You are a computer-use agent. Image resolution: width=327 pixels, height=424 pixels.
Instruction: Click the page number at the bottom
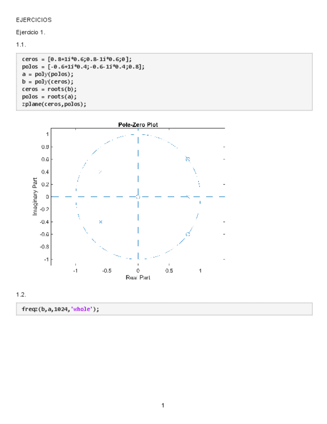coord(163,403)
